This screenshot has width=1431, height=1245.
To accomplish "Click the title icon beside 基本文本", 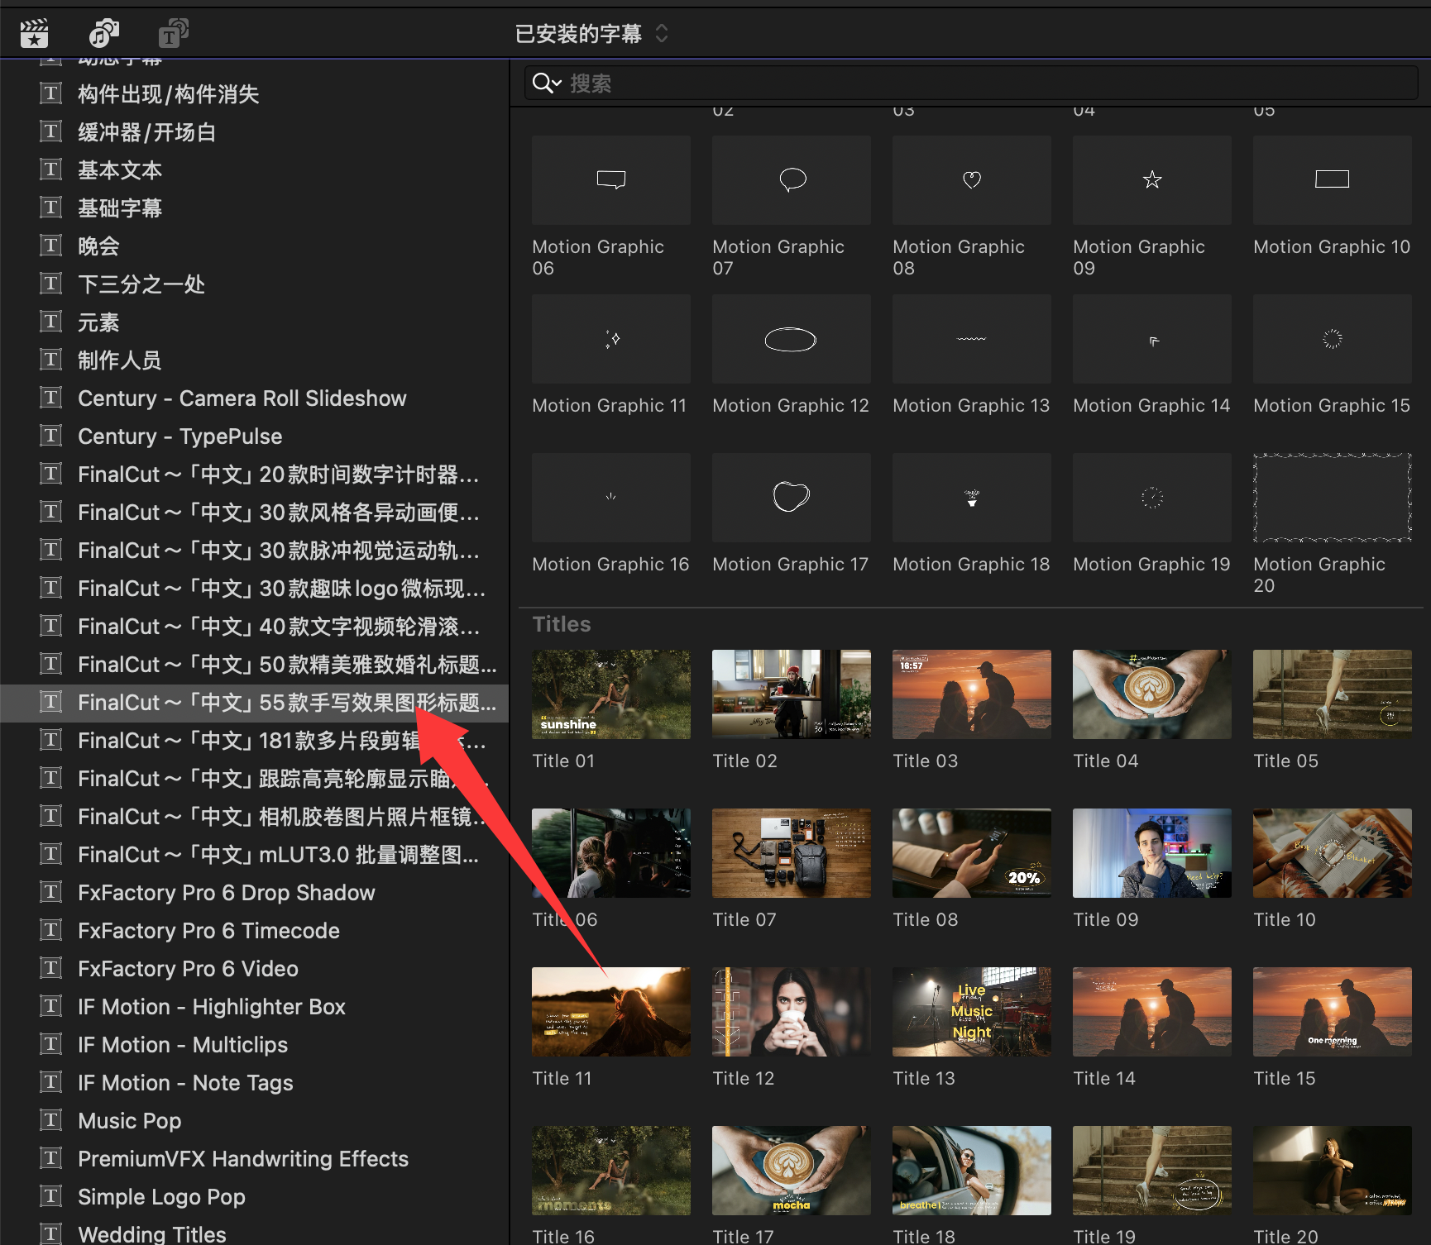I will [x=50, y=169].
